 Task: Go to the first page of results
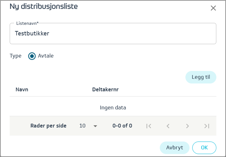pos(149,126)
